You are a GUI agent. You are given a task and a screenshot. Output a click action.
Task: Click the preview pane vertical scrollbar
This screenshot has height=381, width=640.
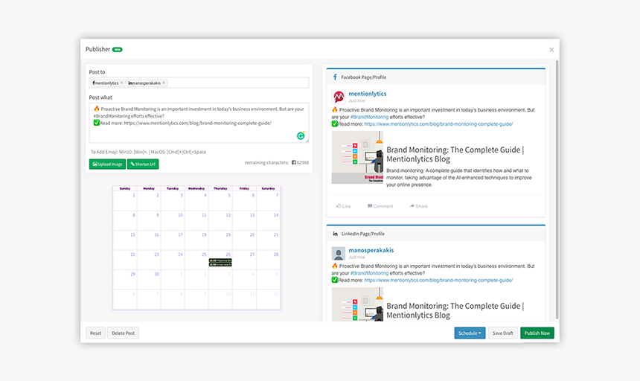[x=557, y=189]
